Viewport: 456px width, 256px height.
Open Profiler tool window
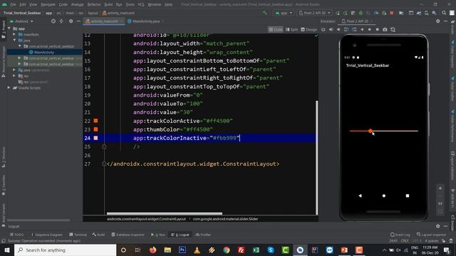203,235
